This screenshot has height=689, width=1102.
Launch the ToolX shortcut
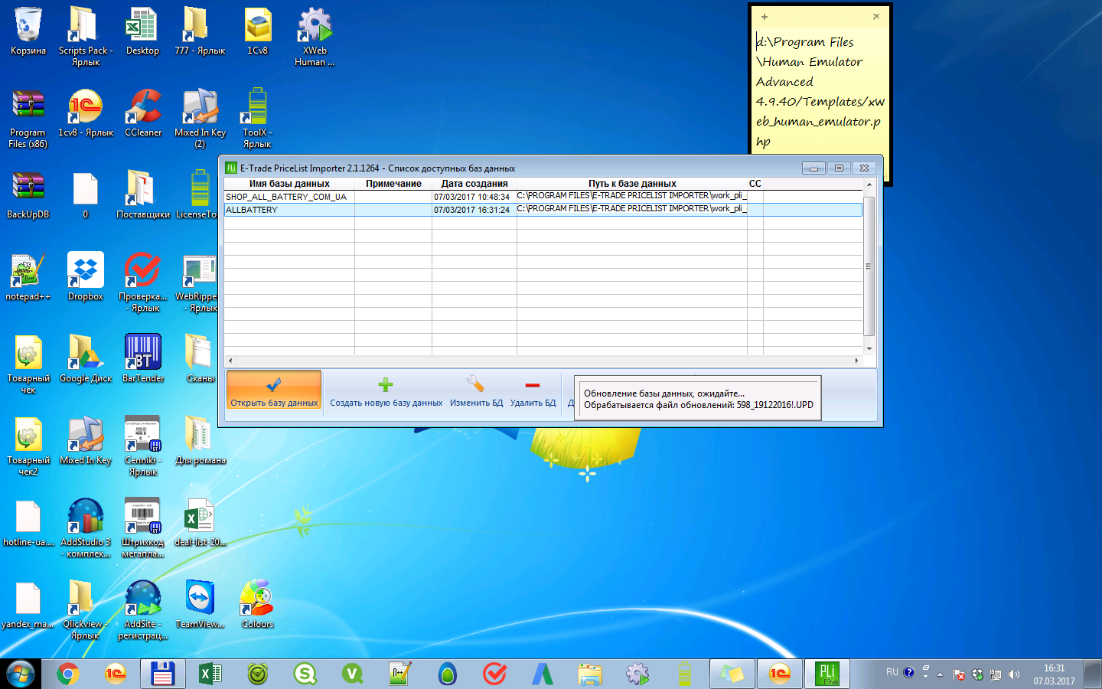coord(258,118)
